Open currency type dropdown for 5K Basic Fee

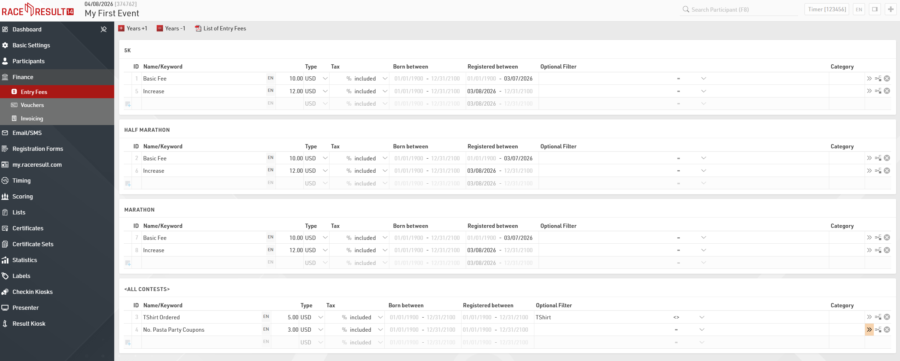[x=325, y=78]
